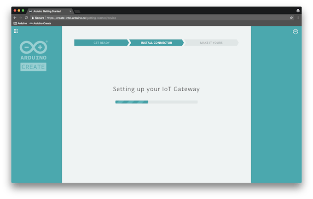The image size is (313, 199).
Task: Open the Arduino Create bookmark
Action: pyautogui.click(x=41, y=23)
